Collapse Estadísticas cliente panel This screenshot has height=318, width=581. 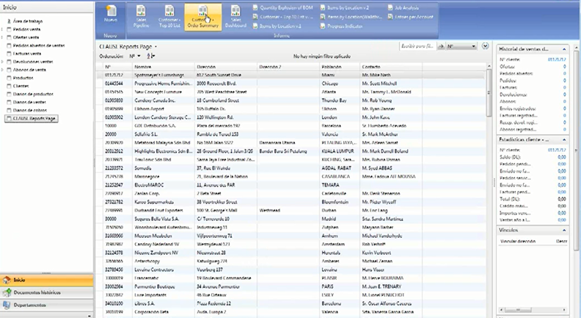point(564,140)
